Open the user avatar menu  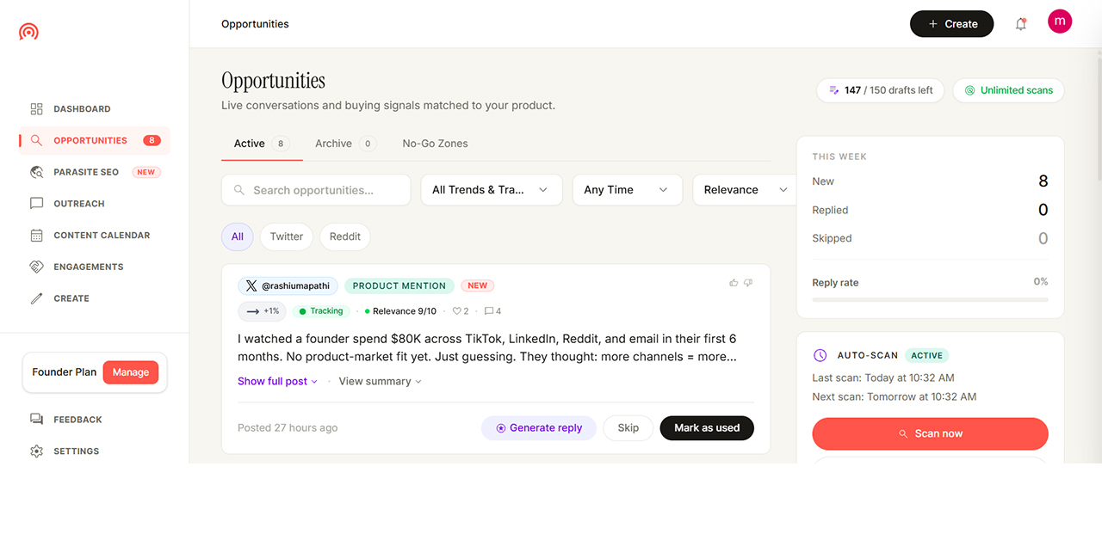(1060, 21)
